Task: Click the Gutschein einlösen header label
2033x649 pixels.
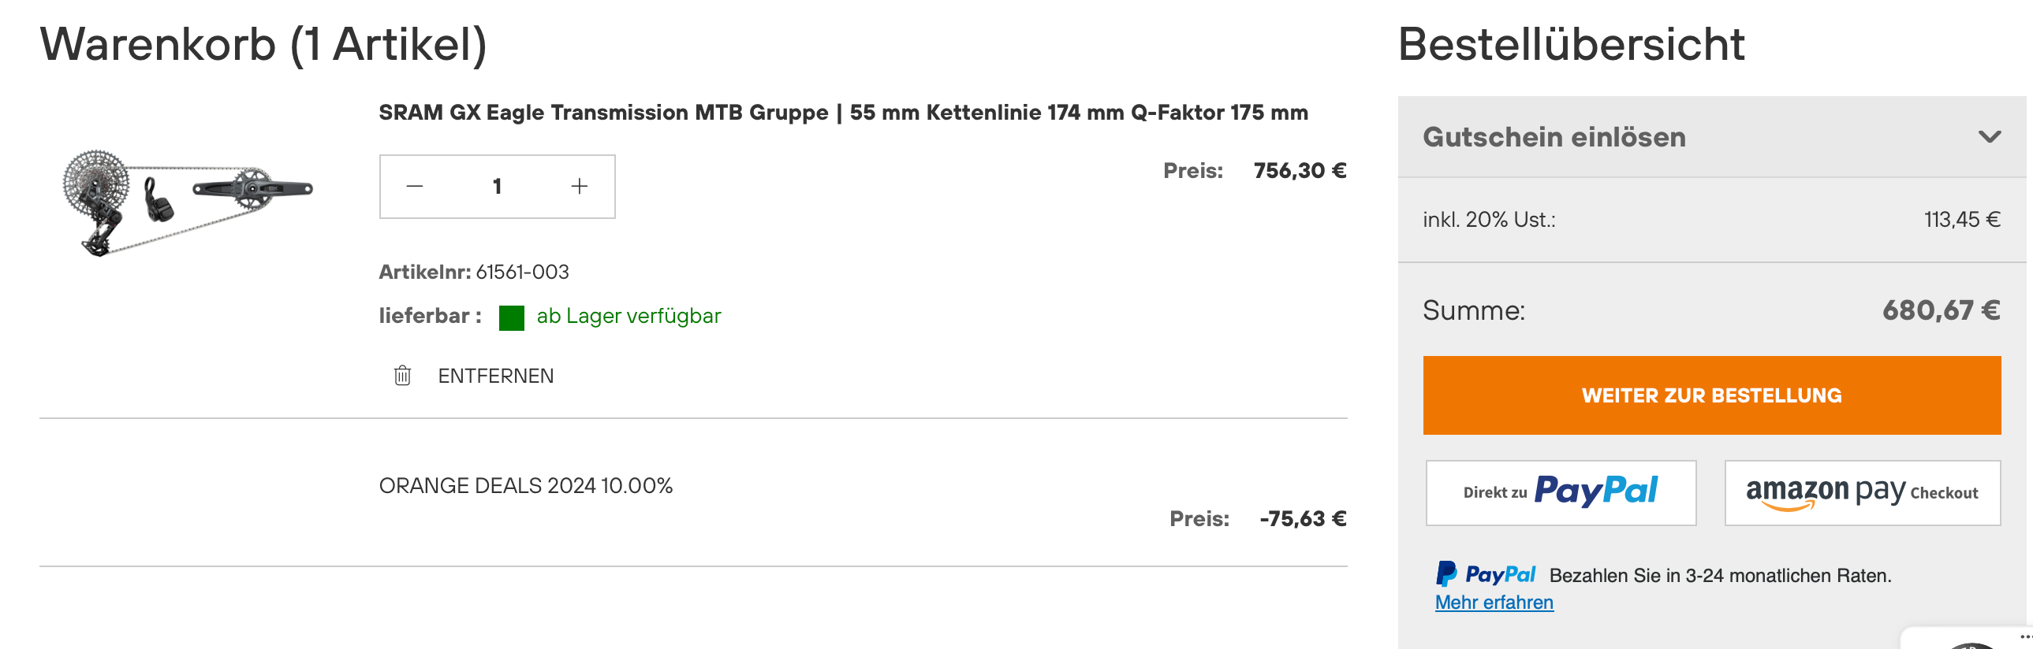Action: [1554, 137]
